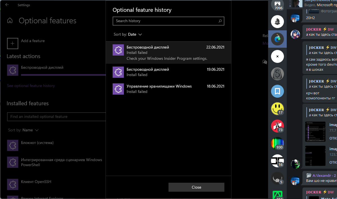Click JOCKER DW username in anime avatar message
The image size is (337, 199).
320,29
